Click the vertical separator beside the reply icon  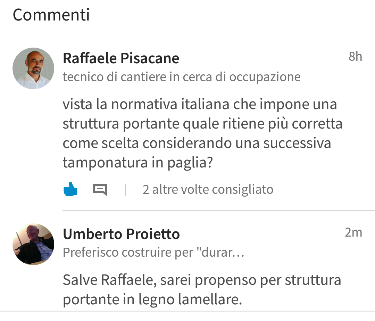coord(125,190)
